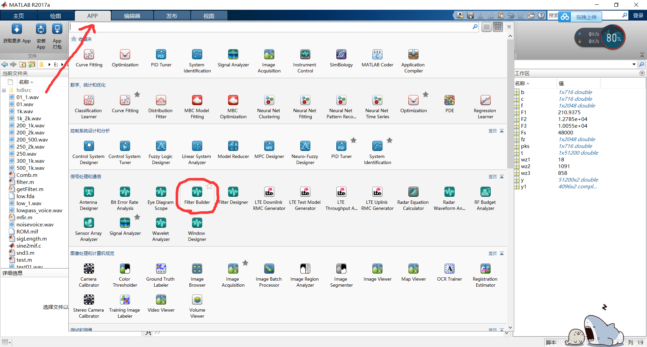Viewport: 647px width, 347px height.
Task: Click the app gallery search field
Action: pyautogui.click(x=270, y=27)
